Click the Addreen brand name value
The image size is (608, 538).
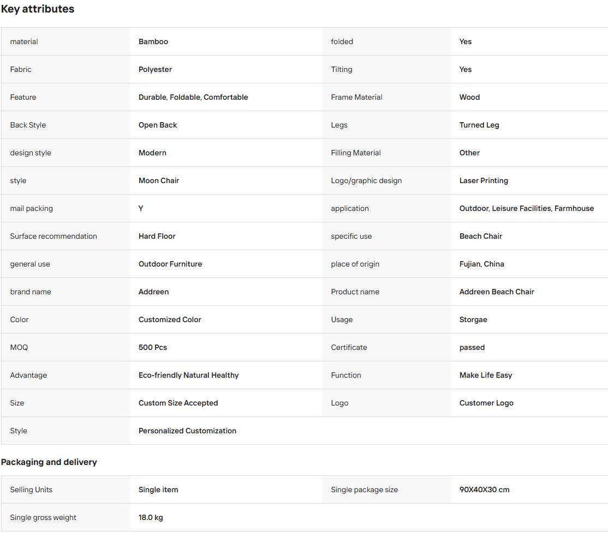[x=153, y=292]
